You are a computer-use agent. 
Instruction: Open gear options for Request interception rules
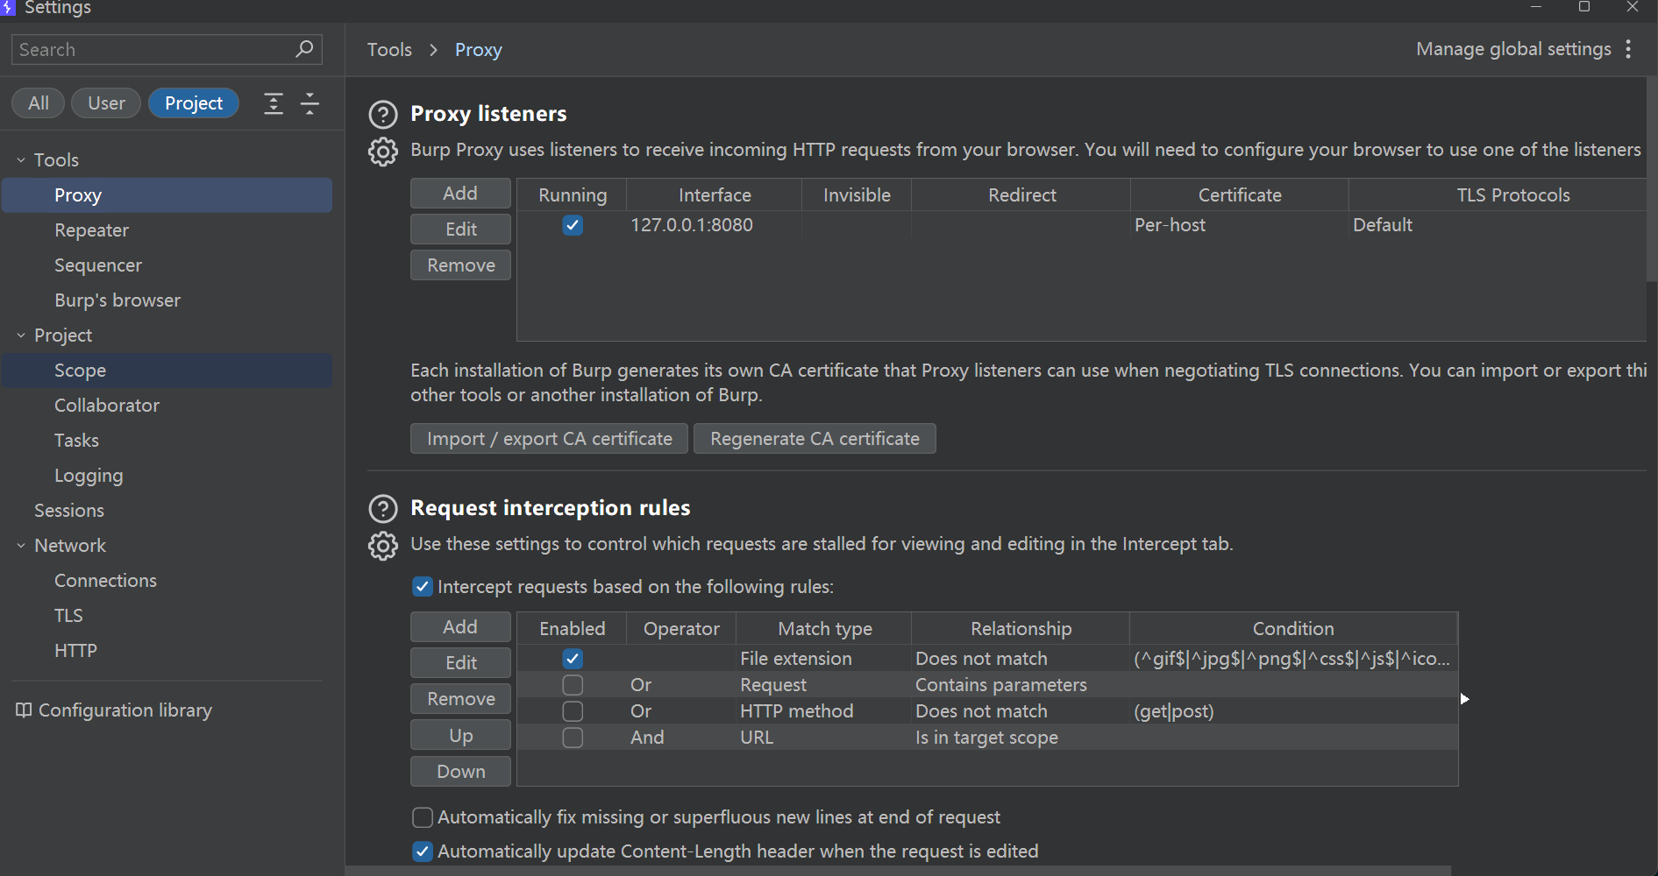click(x=382, y=546)
